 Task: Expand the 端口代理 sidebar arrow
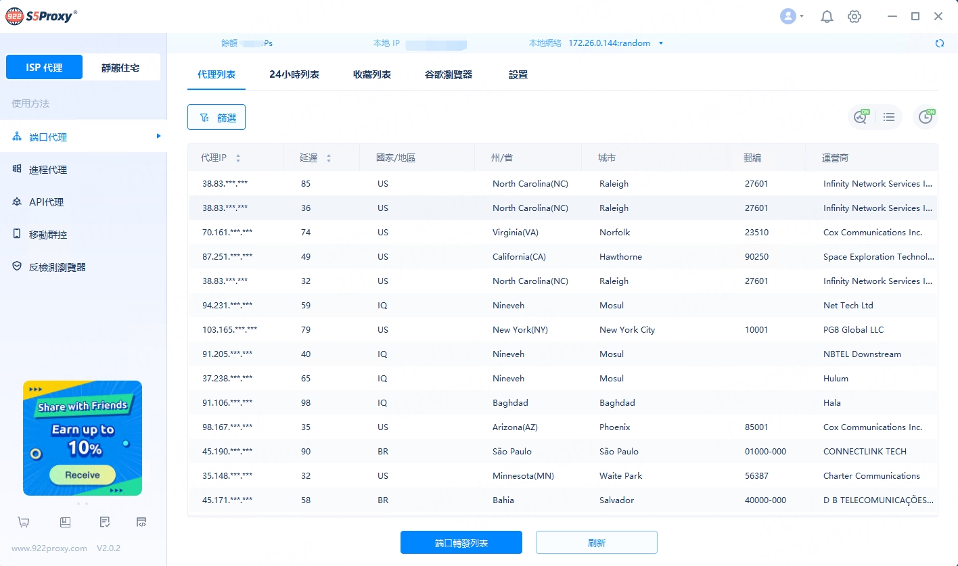pyautogui.click(x=158, y=137)
